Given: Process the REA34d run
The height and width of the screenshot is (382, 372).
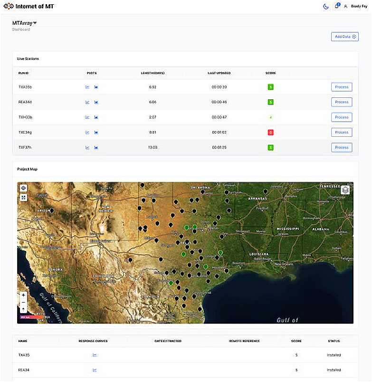Looking at the screenshot, I should (342, 102).
